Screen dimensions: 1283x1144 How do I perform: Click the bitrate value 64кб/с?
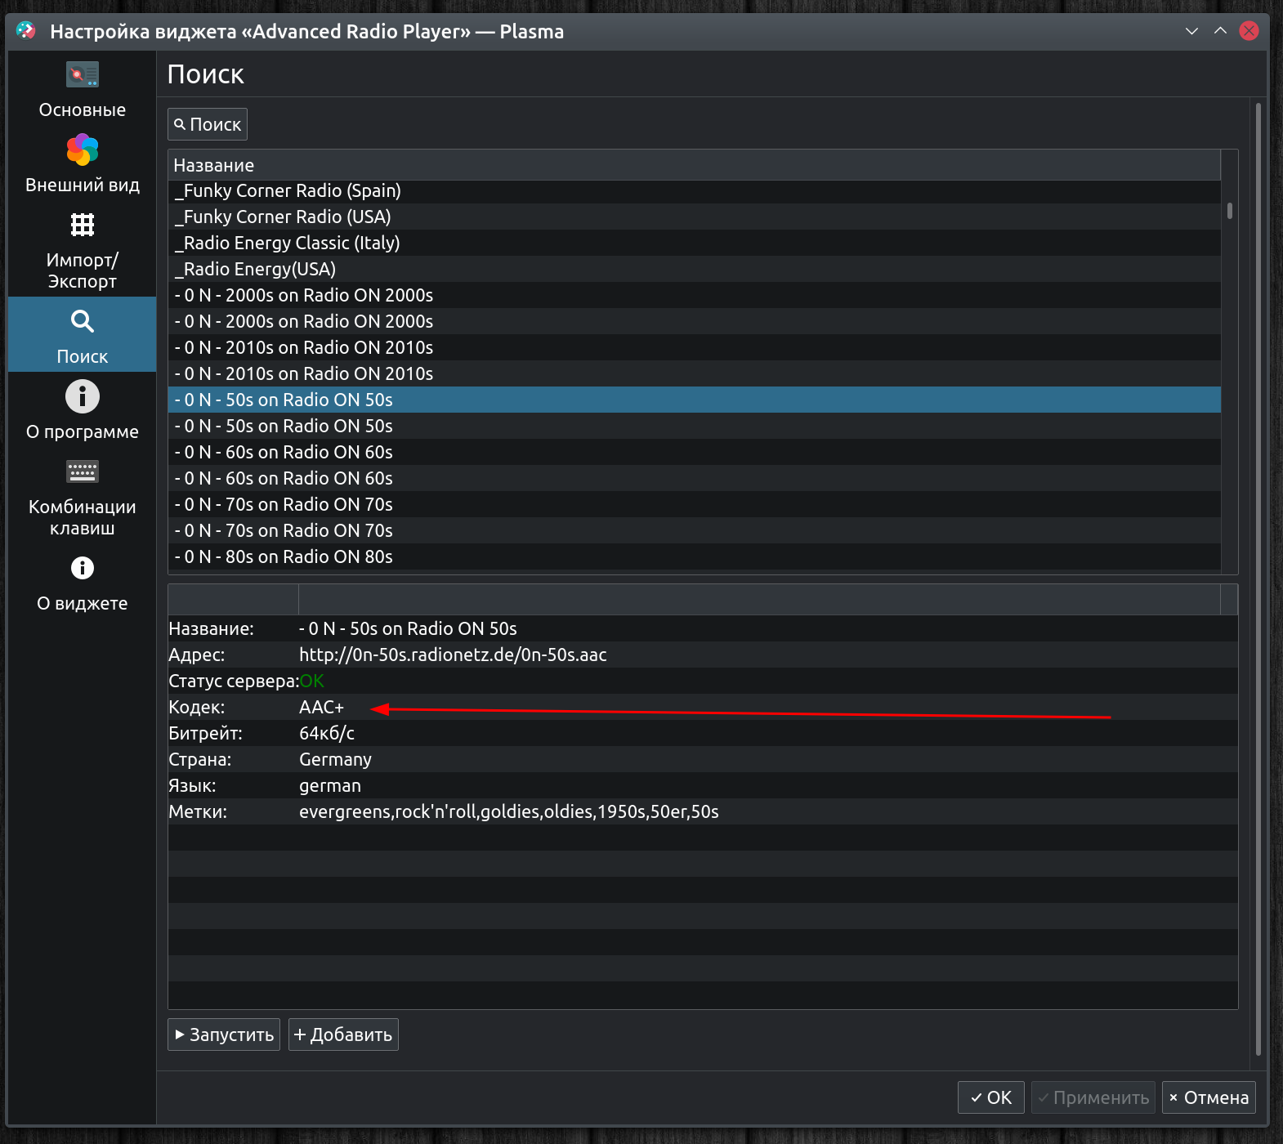point(327,733)
